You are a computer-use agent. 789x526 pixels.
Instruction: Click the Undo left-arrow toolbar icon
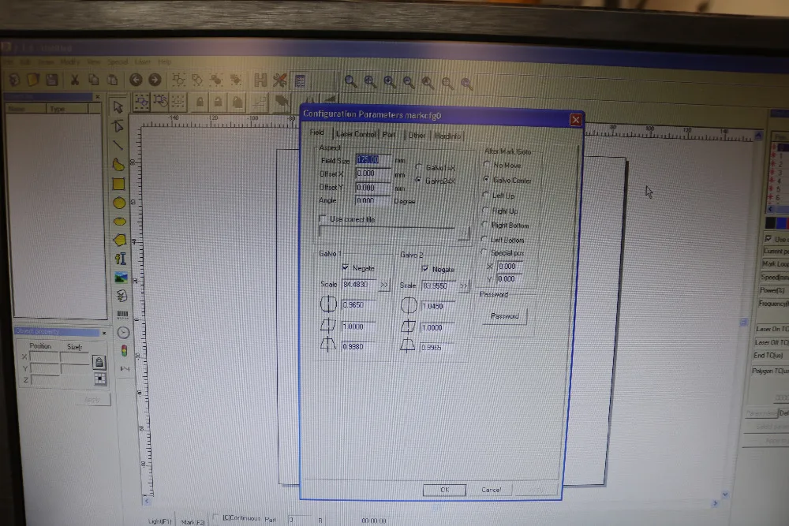pyautogui.click(x=136, y=80)
